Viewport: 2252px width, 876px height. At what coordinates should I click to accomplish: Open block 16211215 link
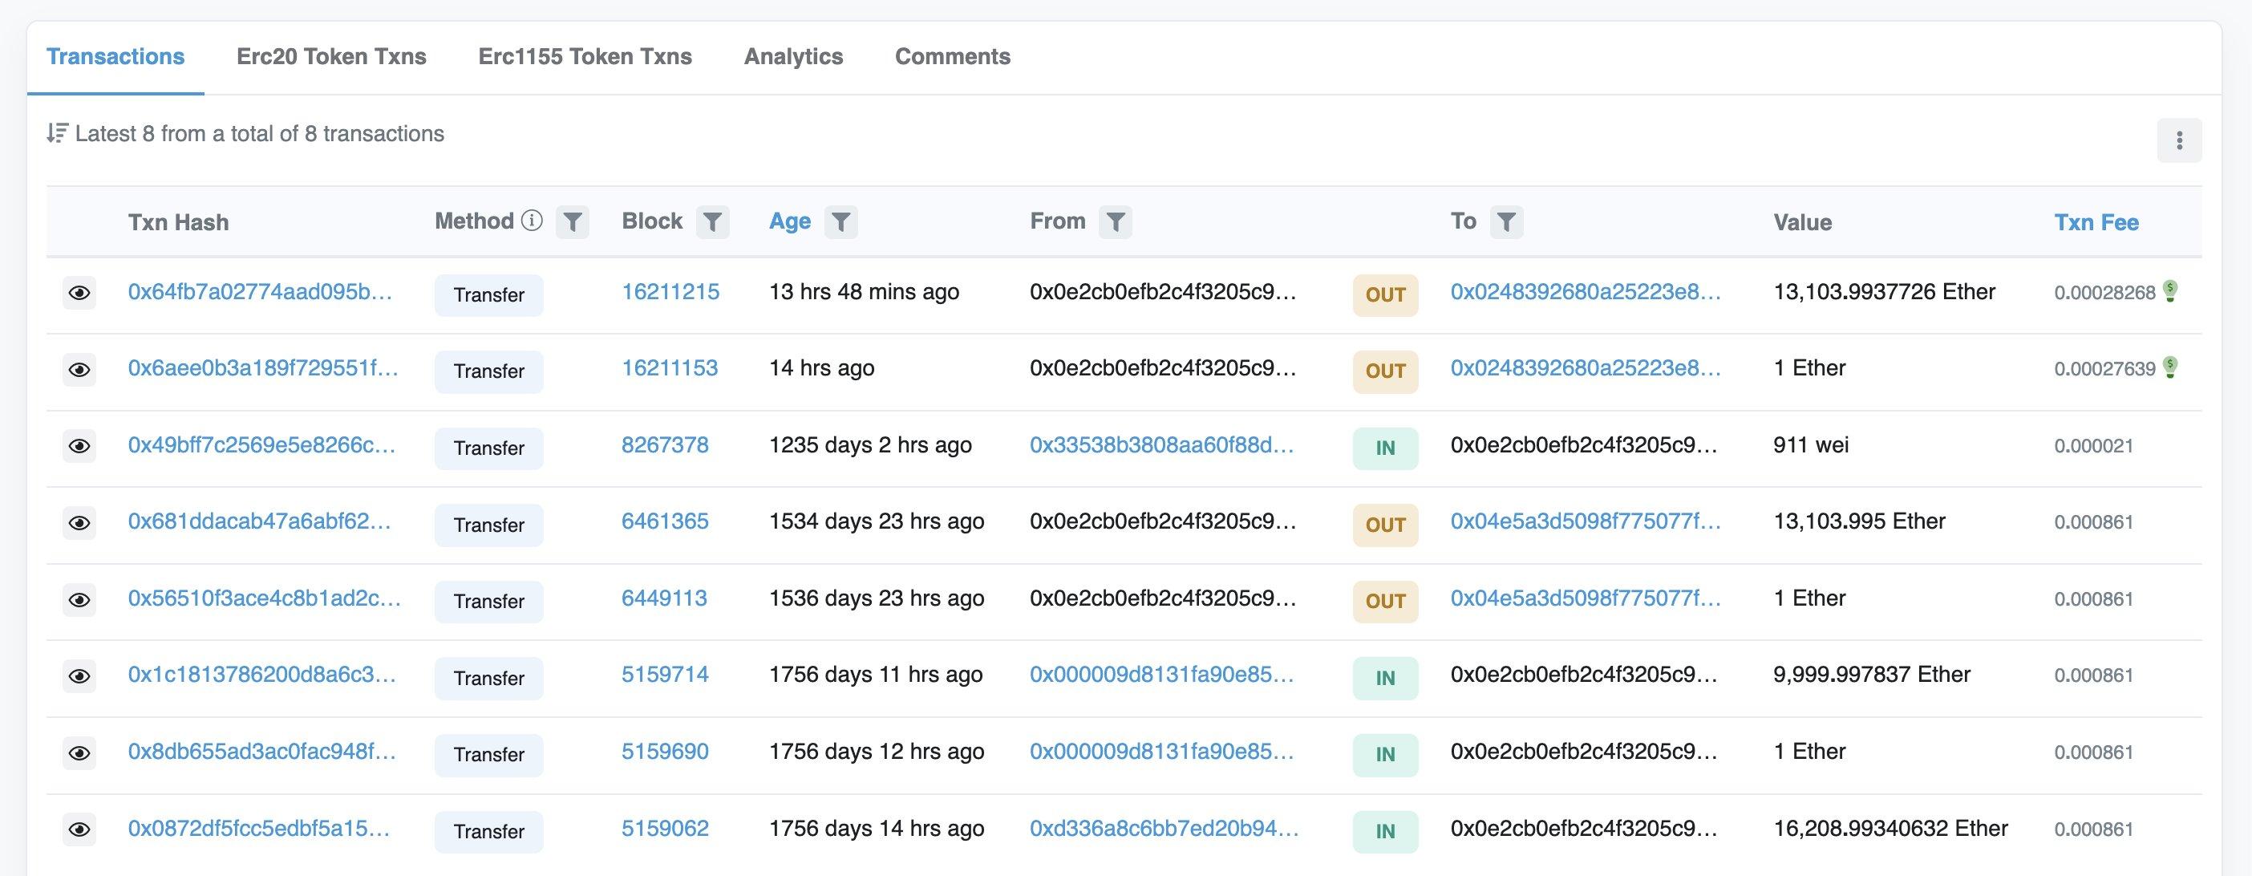670,292
